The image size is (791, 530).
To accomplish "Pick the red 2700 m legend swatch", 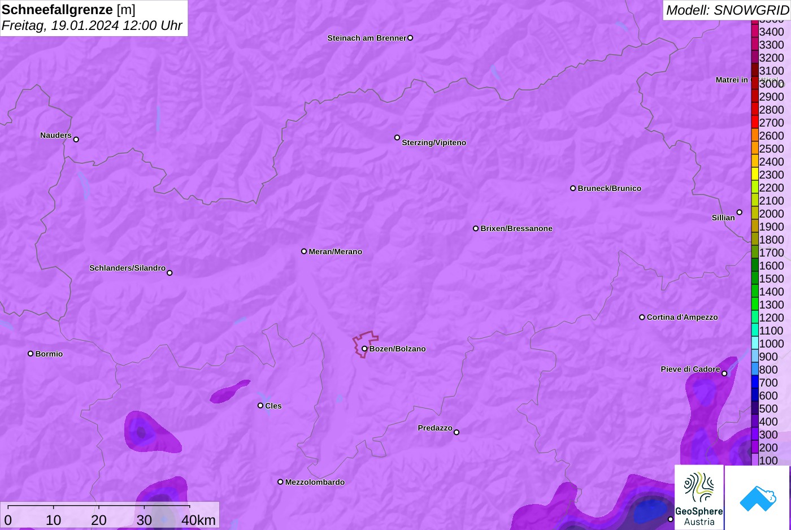I will 755,122.
